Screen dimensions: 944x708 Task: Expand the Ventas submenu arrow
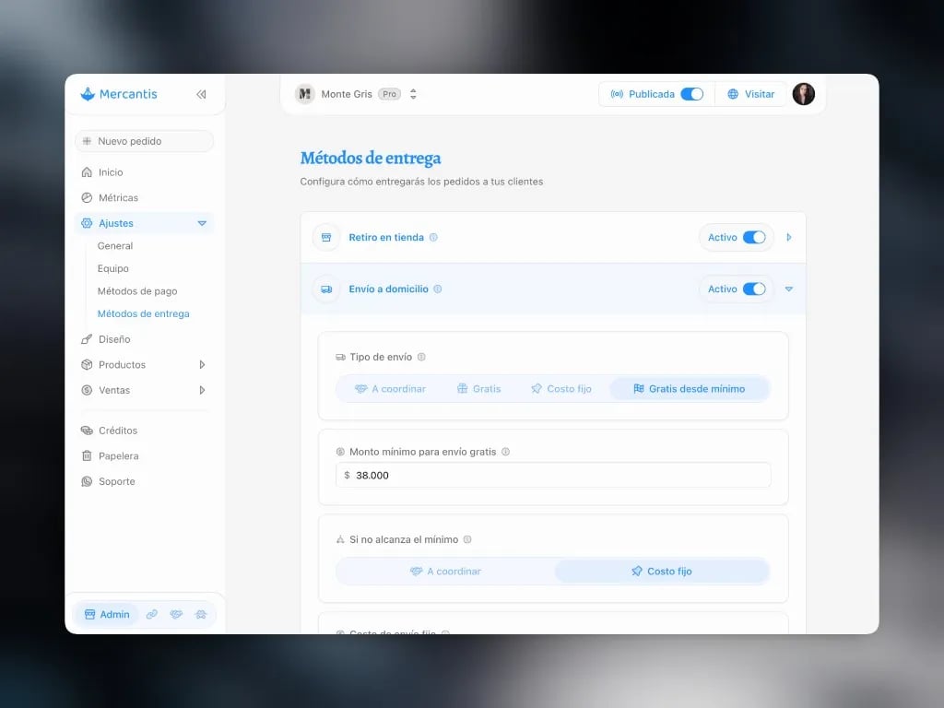[x=202, y=390]
